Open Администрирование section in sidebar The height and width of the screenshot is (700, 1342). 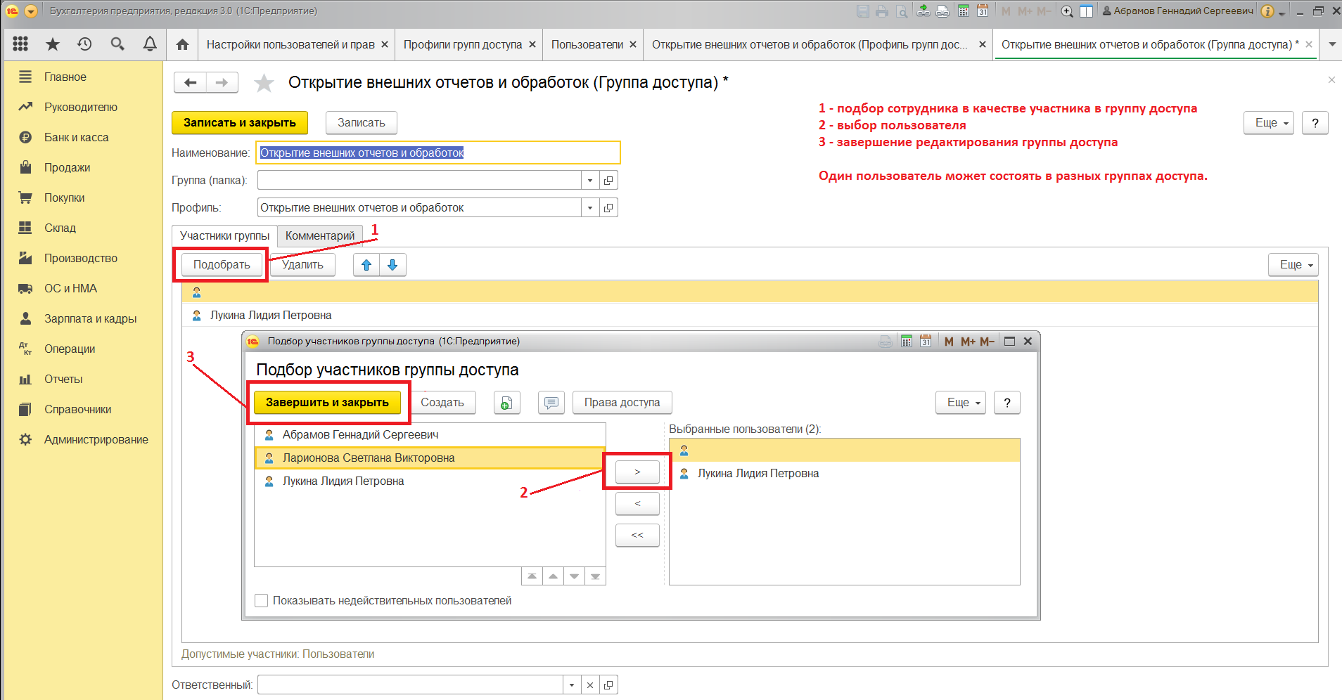click(x=96, y=439)
